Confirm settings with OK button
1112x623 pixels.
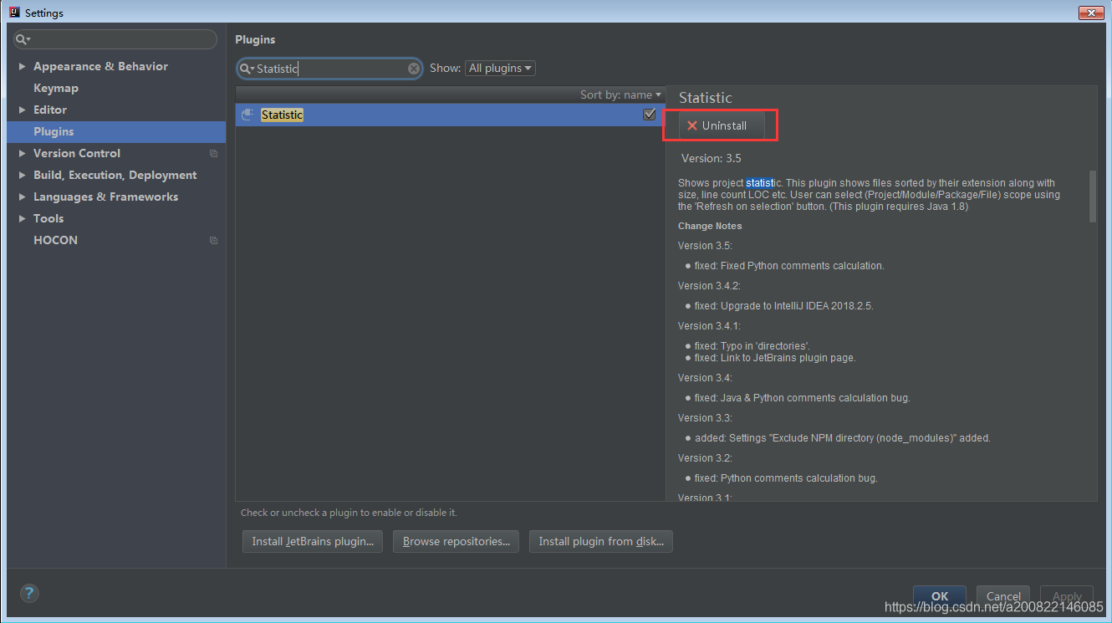point(940,596)
